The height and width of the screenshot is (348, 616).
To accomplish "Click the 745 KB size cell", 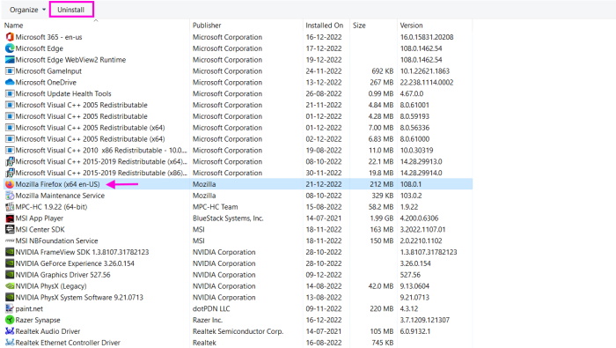I will tap(382, 343).
